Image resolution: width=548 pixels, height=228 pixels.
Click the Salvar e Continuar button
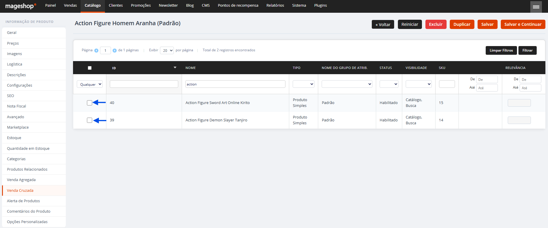(x=523, y=24)
